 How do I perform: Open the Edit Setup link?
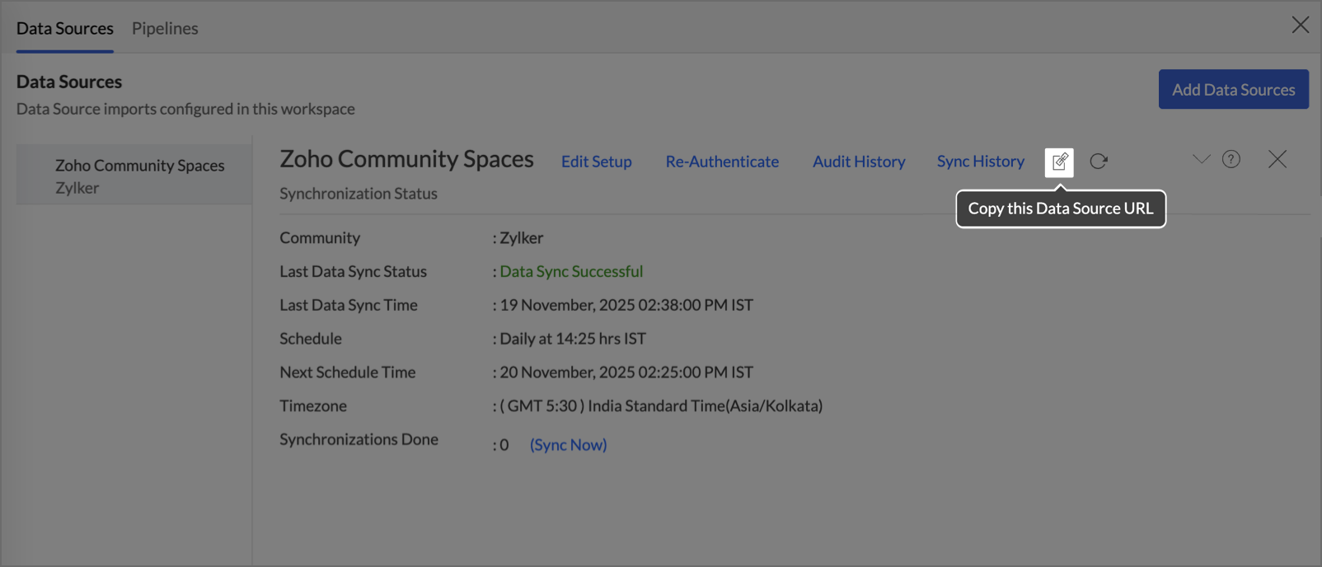tap(596, 162)
